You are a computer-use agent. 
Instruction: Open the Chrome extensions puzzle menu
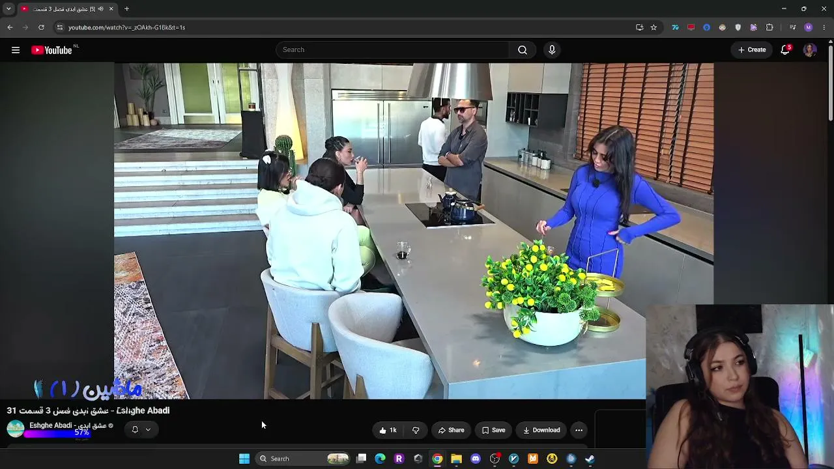[769, 27]
